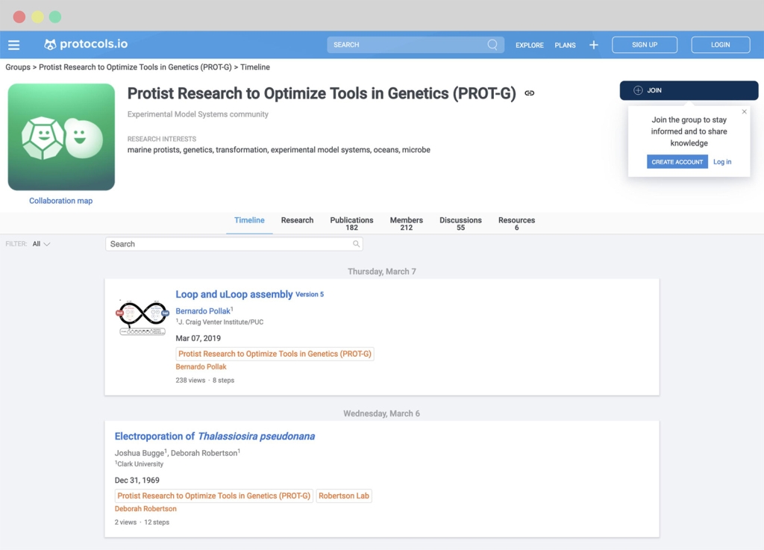Click EXPLORE in the top navigation
This screenshot has height=550, width=764.
click(x=530, y=45)
